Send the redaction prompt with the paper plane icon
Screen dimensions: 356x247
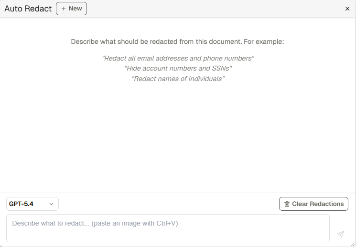340,234
